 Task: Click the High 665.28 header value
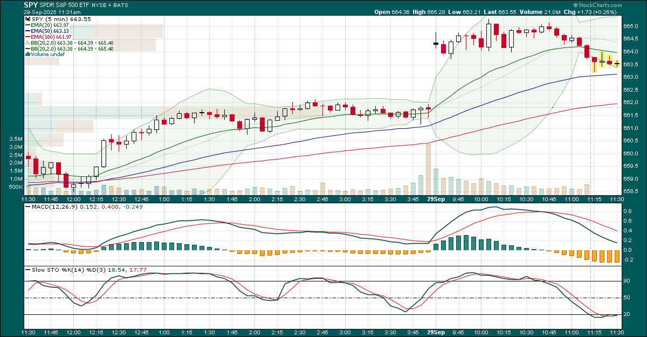pos(428,11)
